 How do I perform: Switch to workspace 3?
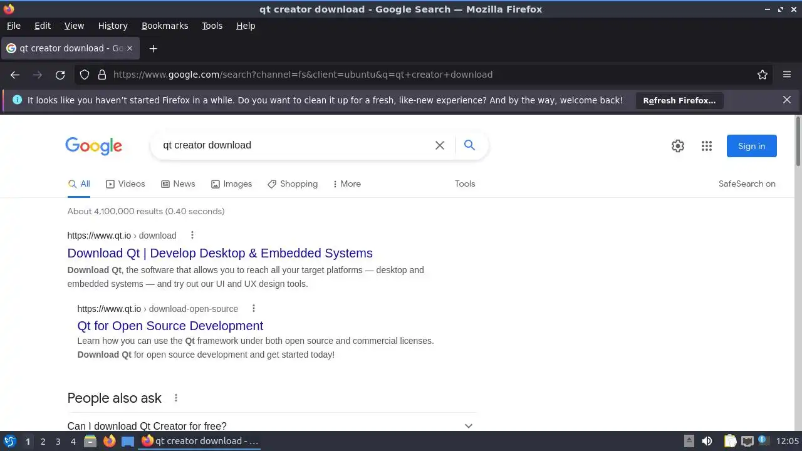coord(58,441)
